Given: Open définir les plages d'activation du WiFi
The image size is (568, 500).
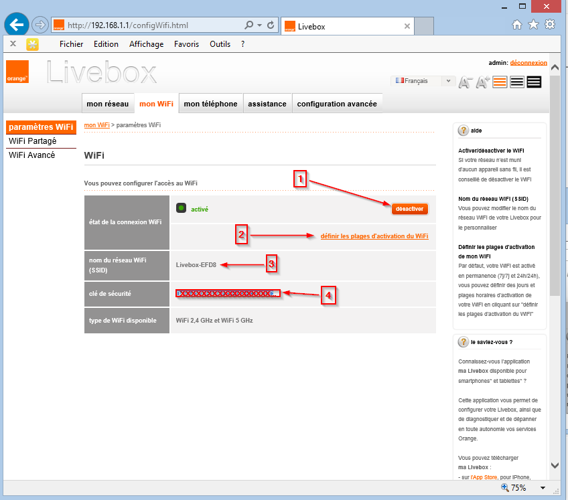Looking at the screenshot, I should click(x=374, y=236).
